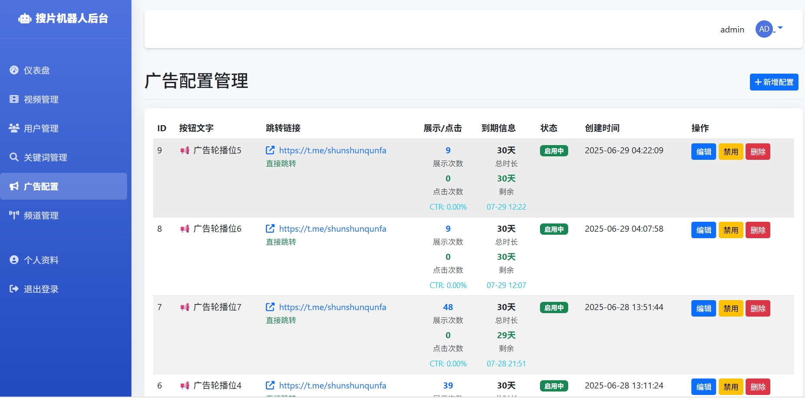Toggle 禁用 for 广告轮播位7
The width and height of the screenshot is (805, 398).
[731, 308]
